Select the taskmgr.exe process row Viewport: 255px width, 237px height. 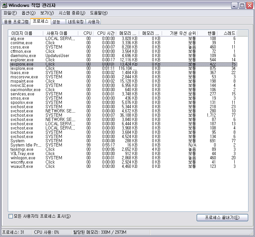(x=22, y=149)
